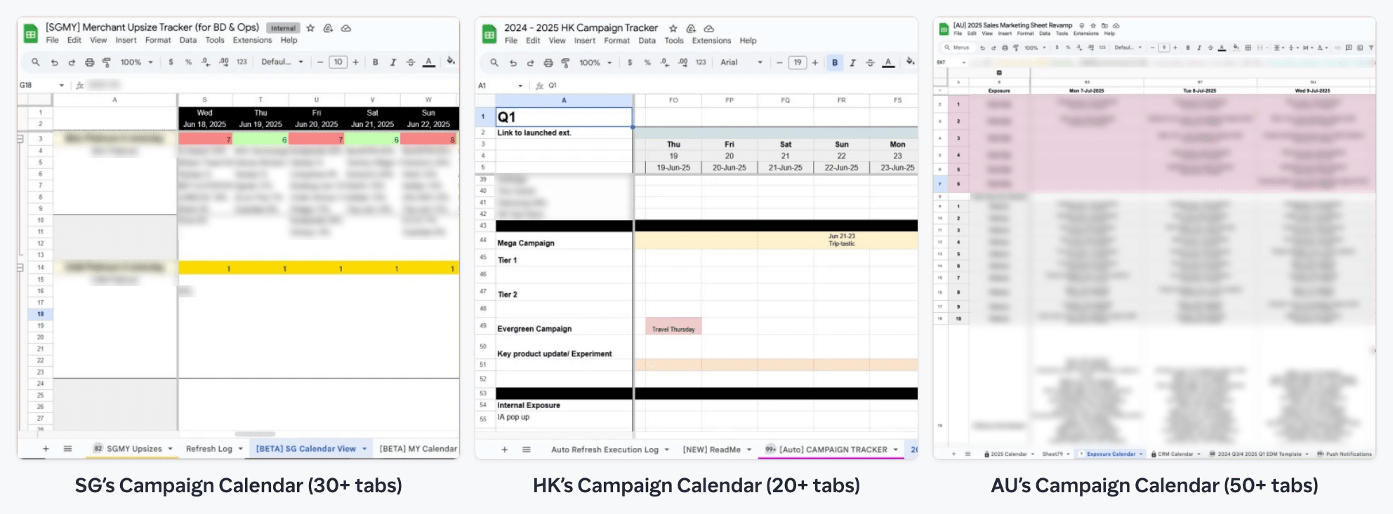Click borders icon in AU sheet toolbar
1393x514 pixels.
[x=1248, y=48]
